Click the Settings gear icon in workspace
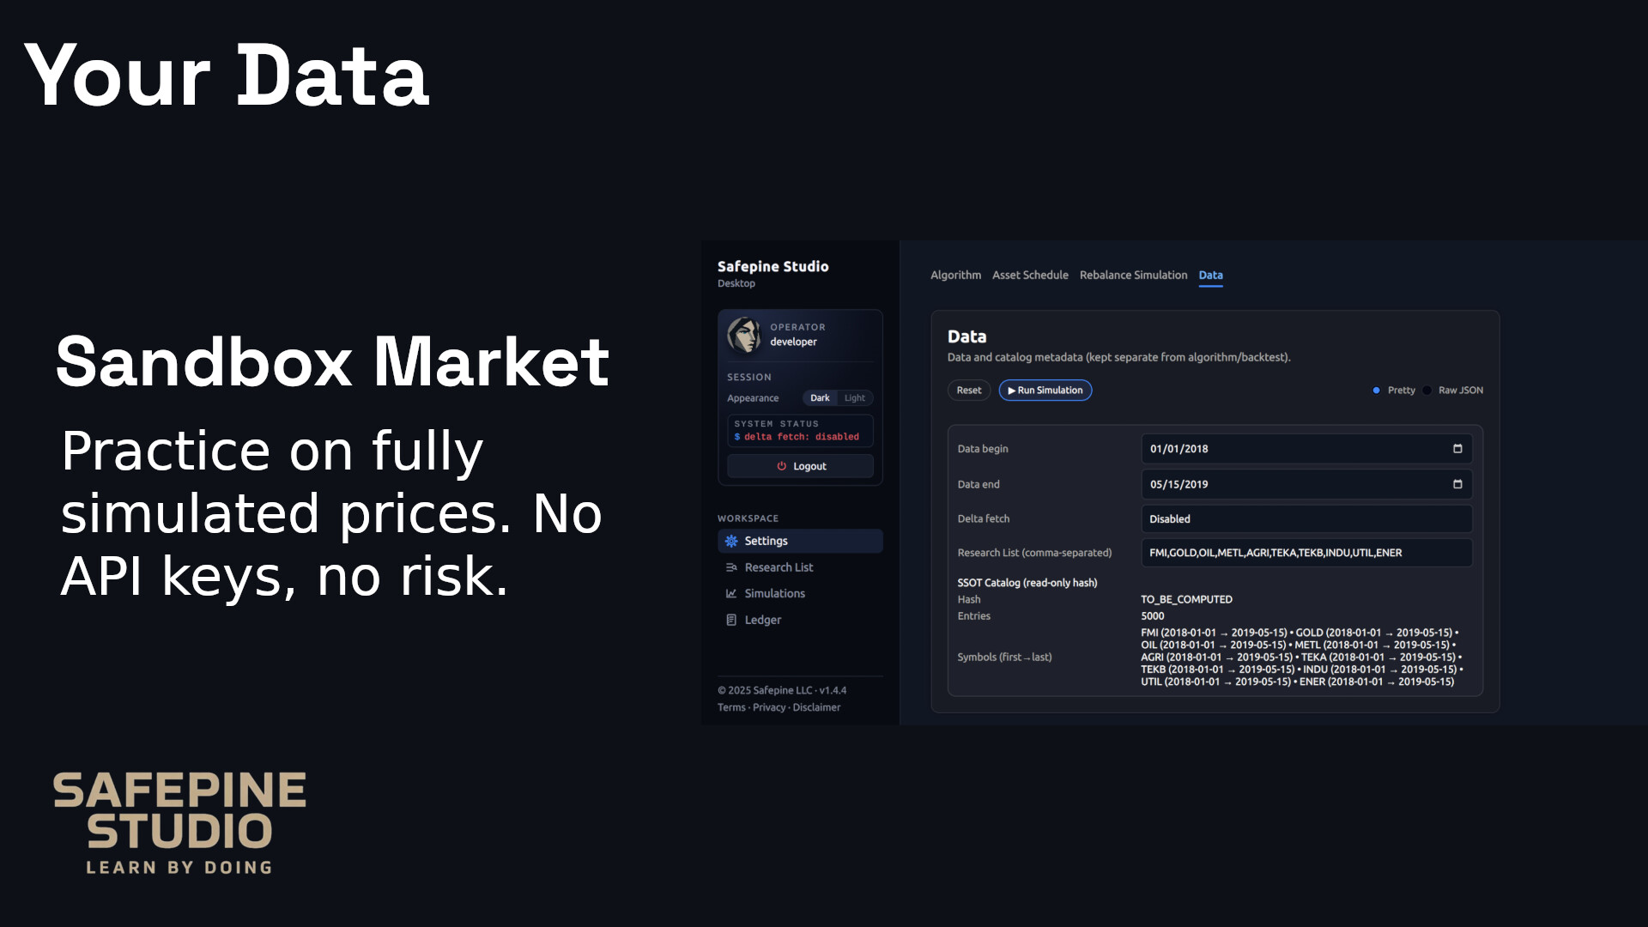 (x=731, y=541)
